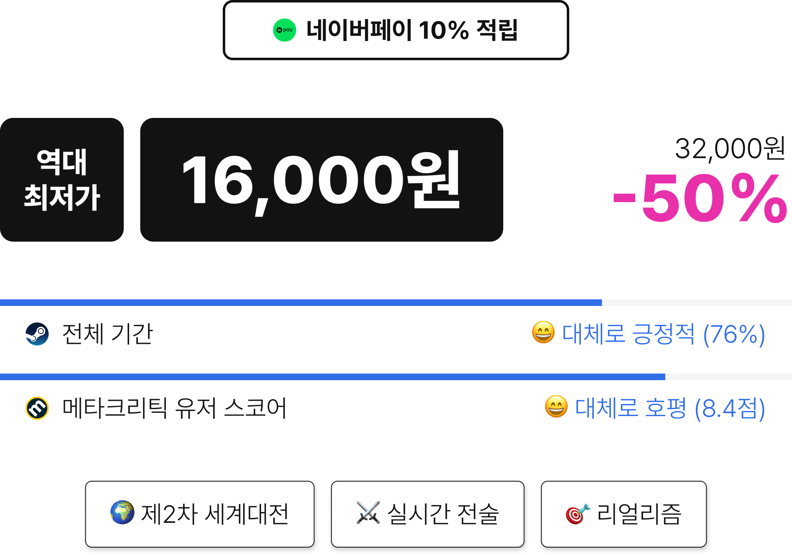Click the Steam logo icon
Screen dimensions: 792x555
tap(37, 334)
